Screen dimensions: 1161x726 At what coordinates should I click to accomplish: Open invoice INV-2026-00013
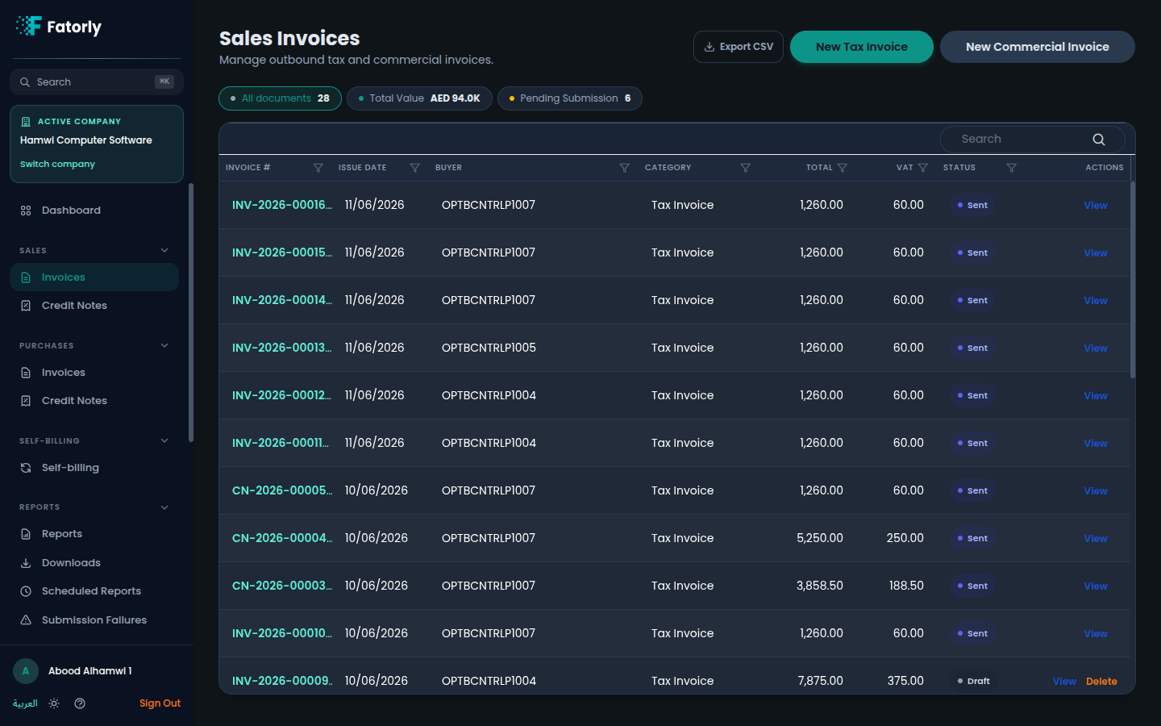click(282, 348)
